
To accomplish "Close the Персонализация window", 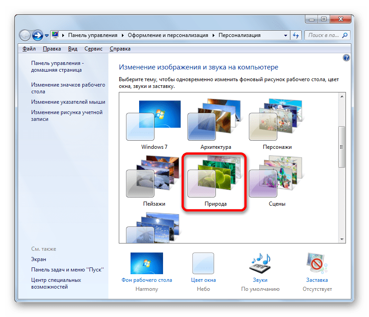I will 340,19.
